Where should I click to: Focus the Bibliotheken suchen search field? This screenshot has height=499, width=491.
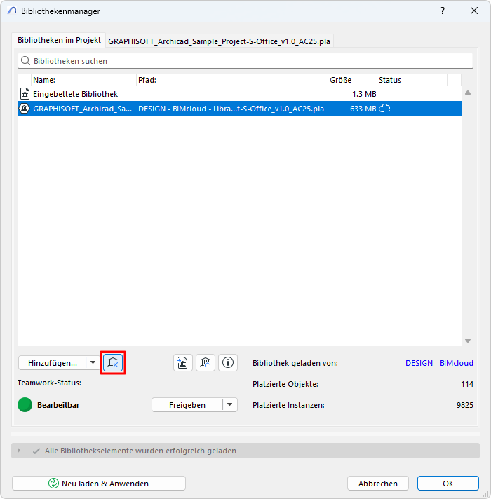click(x=245, y=61)
